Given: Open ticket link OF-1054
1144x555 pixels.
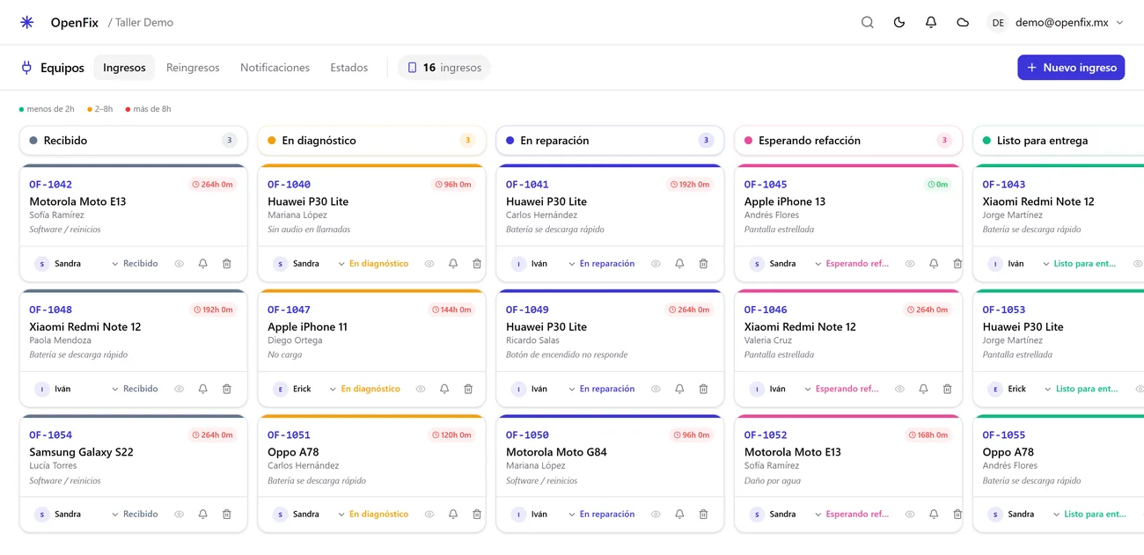Looking at the screenshot, I should (x=50, y=435).
